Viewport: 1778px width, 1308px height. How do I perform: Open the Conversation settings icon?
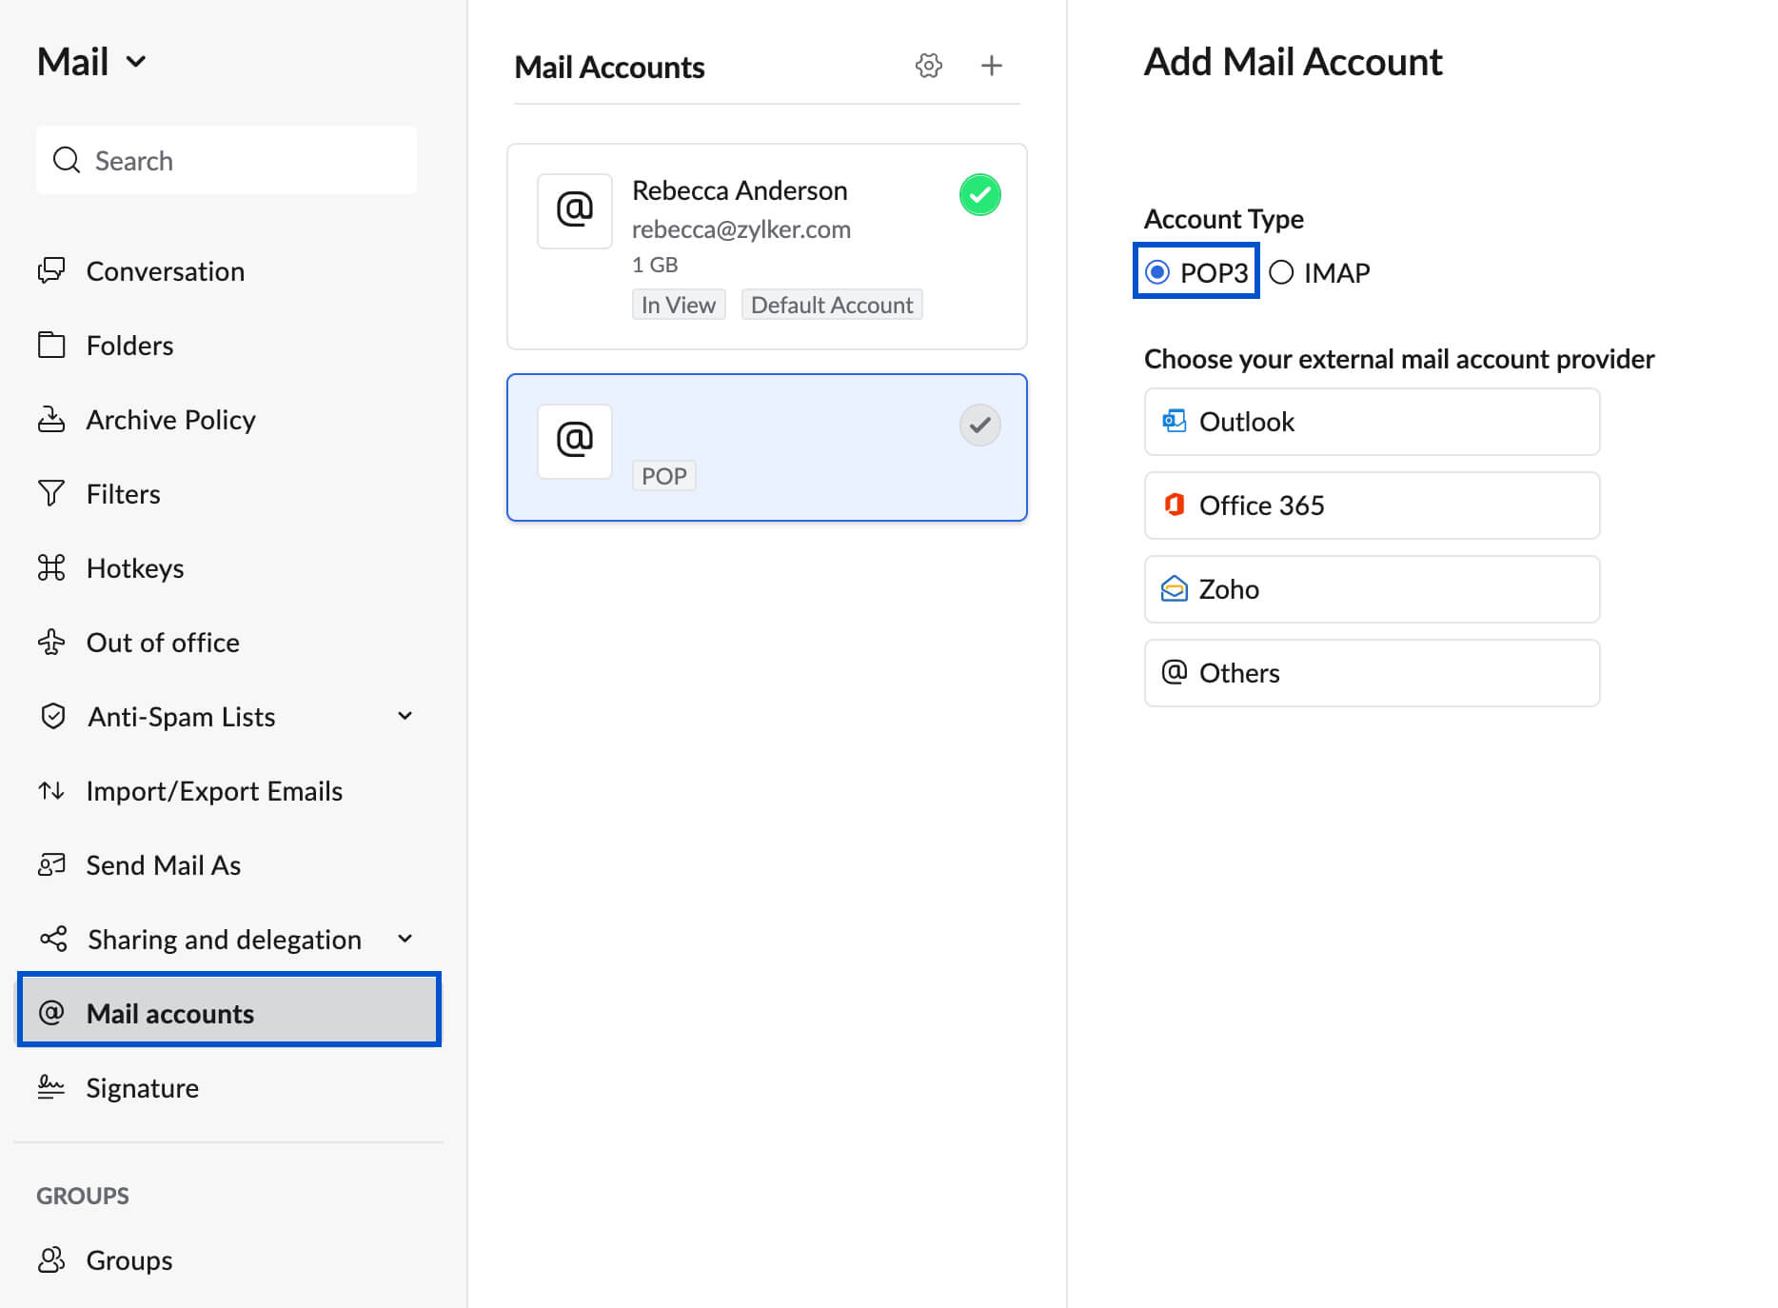(x=54, y=270)
